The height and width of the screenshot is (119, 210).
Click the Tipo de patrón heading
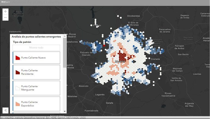pyautogui.click(x=22, y=42)
